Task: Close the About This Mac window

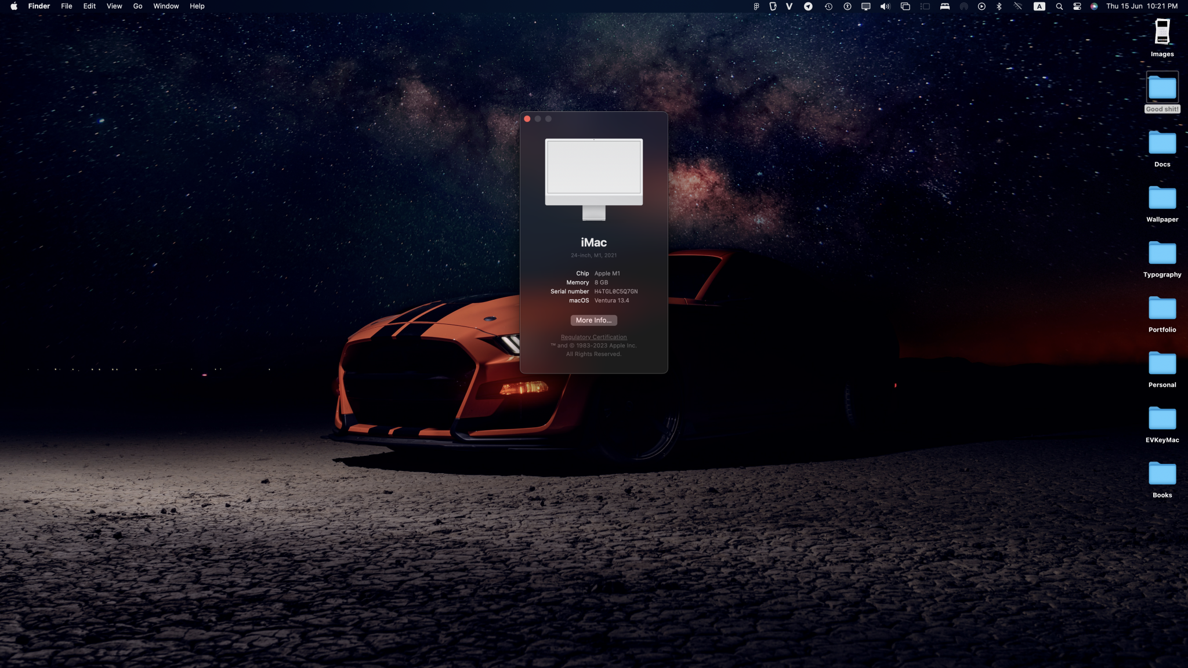Action: click(527, 119)
